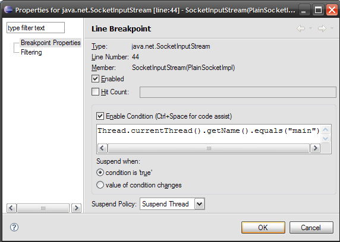Click the condition editor scroll up arrow
Viewport: 340px width, 242px height.
[x=325, y=130]
